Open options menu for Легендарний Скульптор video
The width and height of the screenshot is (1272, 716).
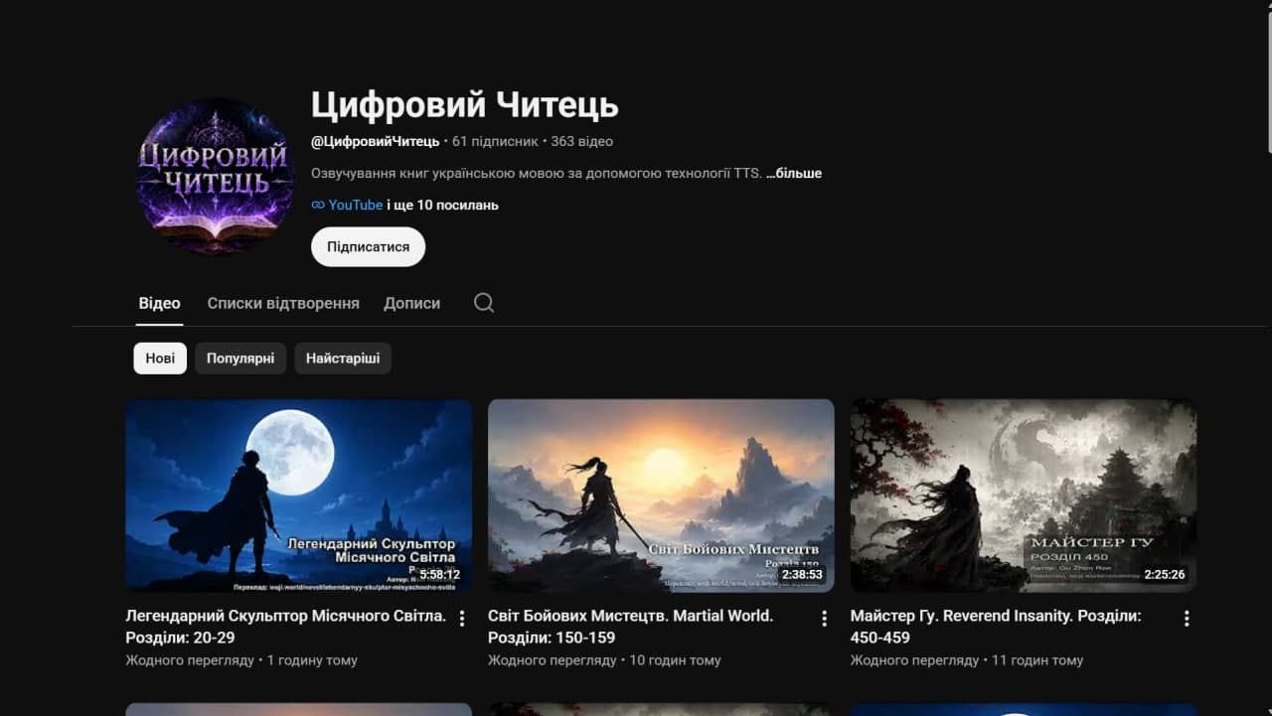click(x=461, y=619)
